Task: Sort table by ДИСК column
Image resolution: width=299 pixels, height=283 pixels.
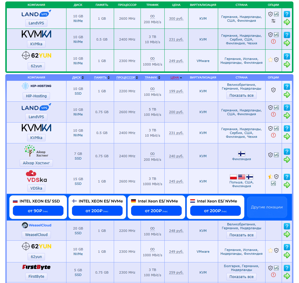Action: (x=78, y=78)
